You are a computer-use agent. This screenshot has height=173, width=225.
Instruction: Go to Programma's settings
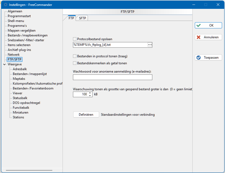(17, 26)
